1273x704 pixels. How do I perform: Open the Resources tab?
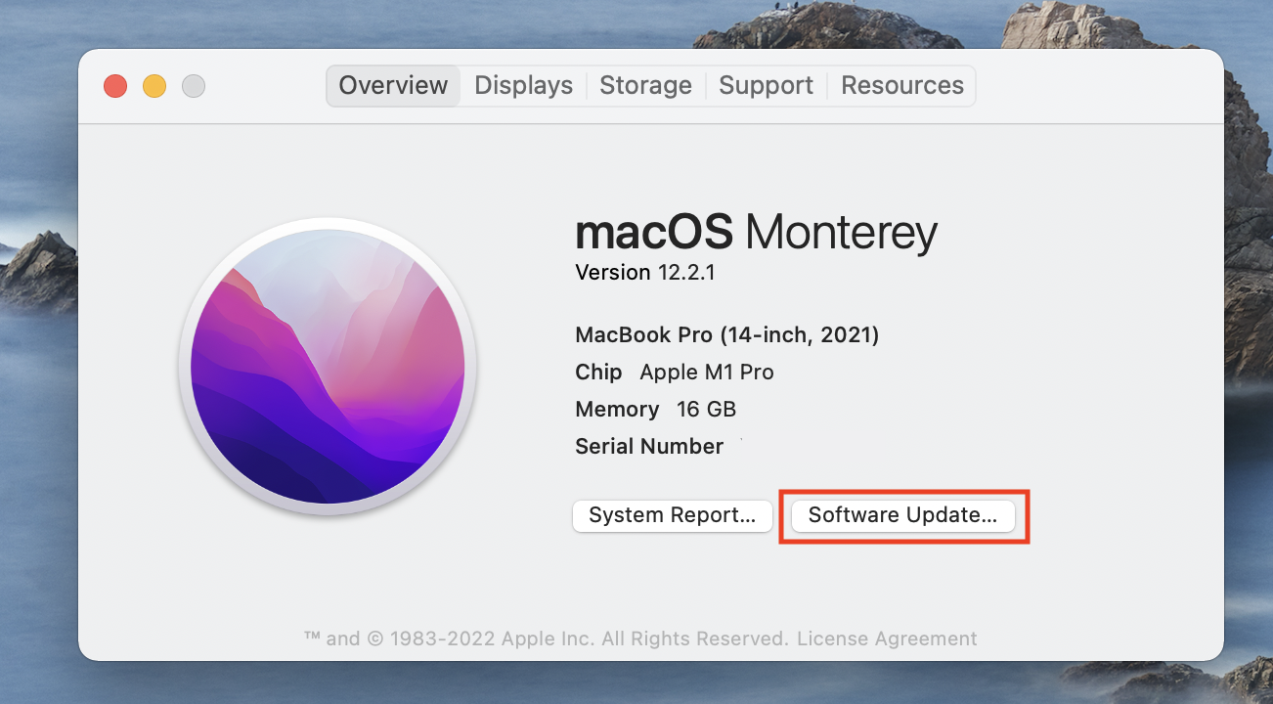(x=902, y=86)
